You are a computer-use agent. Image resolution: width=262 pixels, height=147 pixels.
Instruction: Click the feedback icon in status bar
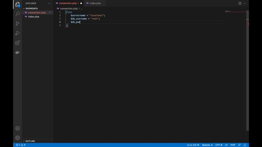[239, 145]
